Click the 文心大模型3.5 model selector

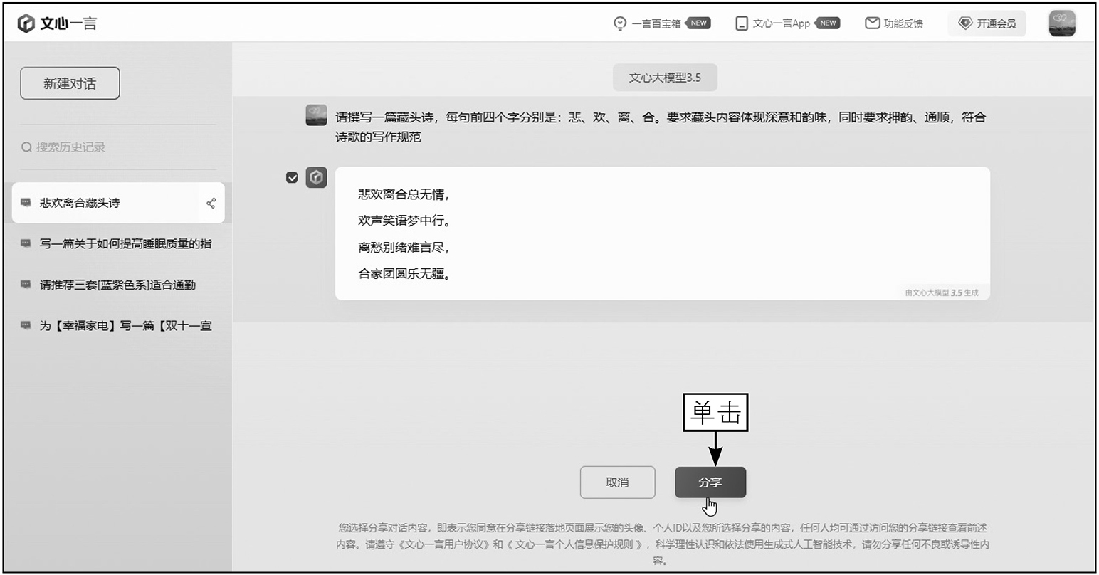pos(665,78)
